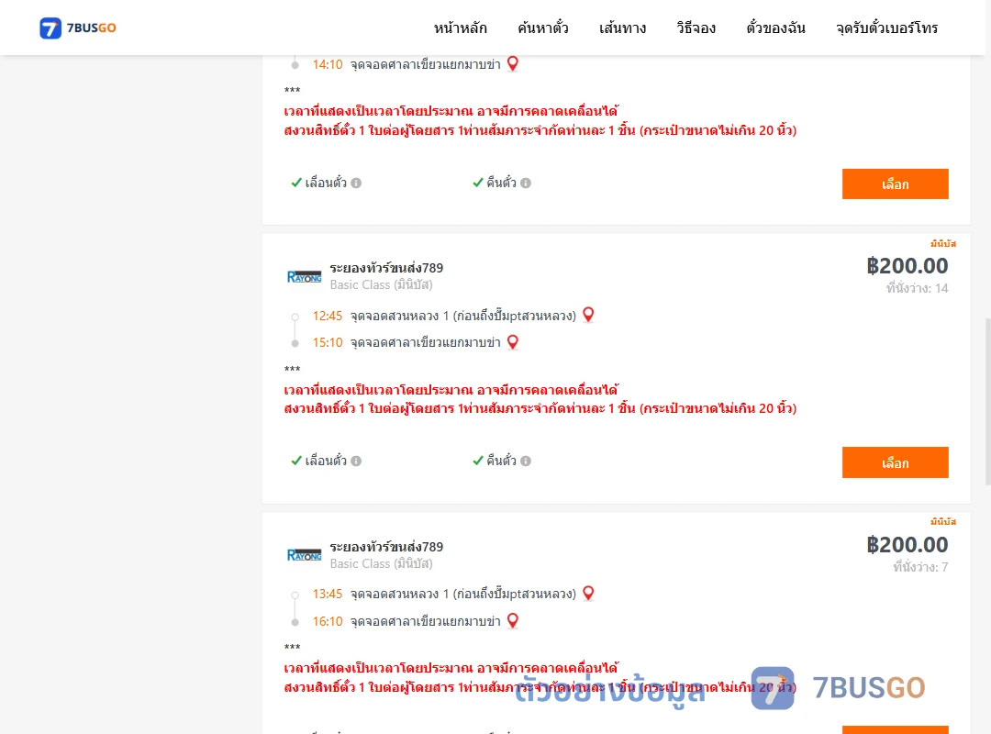Open ค้นหาตั๋ว menu item
991x734 pixels.
[543, 28]
